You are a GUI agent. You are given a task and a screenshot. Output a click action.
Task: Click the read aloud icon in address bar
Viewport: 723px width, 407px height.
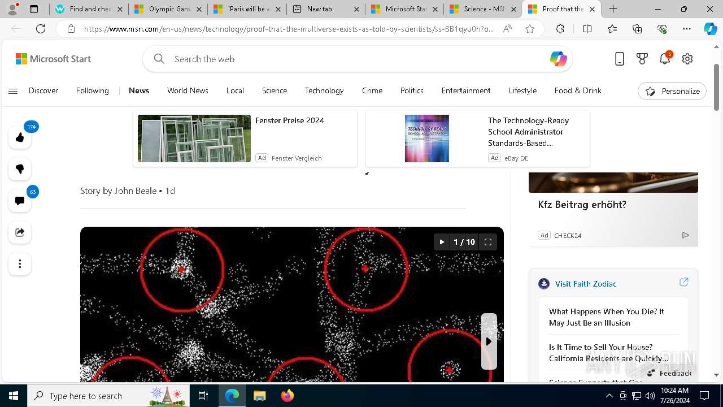tap(507, 29)
